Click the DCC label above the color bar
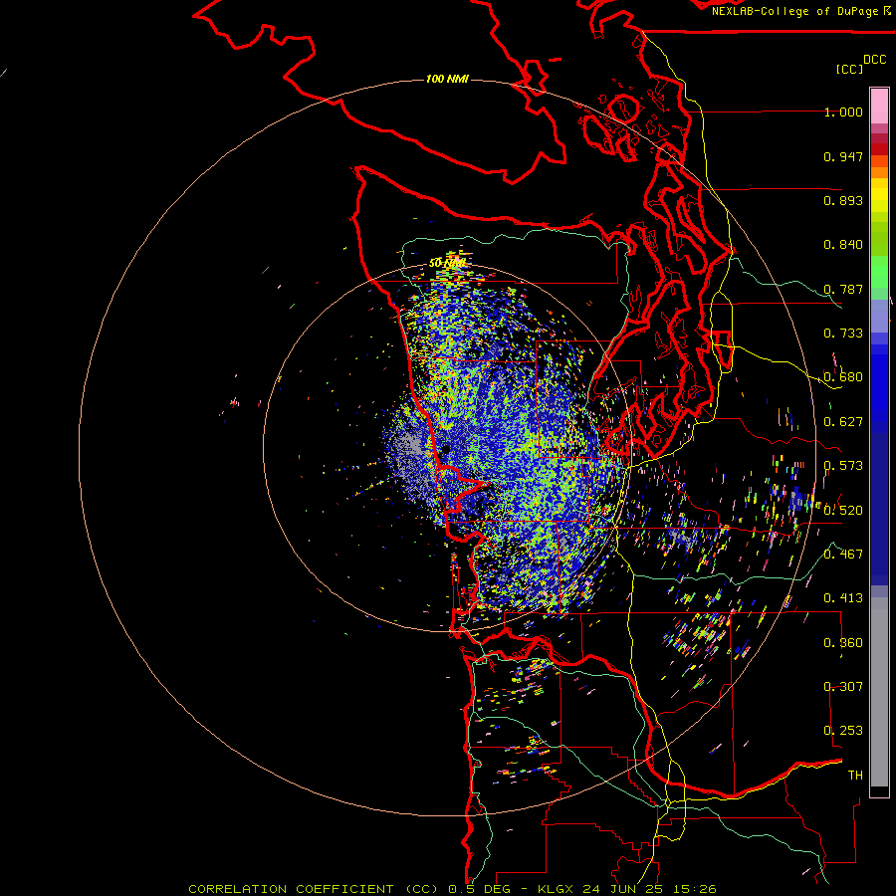The image size is (896, 896). [x=874, y=60]
